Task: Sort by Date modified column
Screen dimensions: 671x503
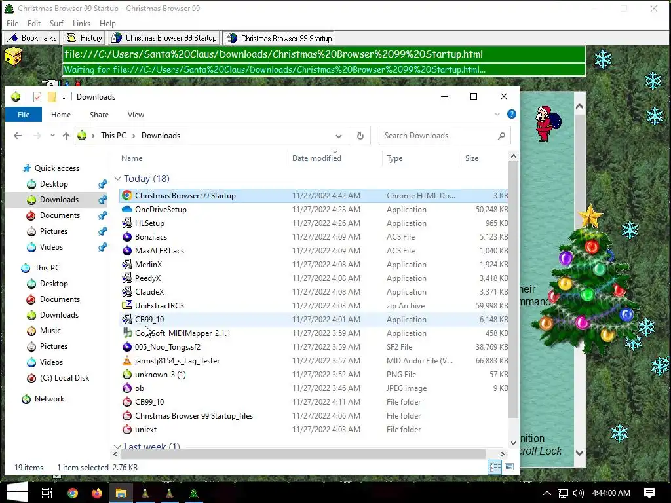Action: (316, 158)
